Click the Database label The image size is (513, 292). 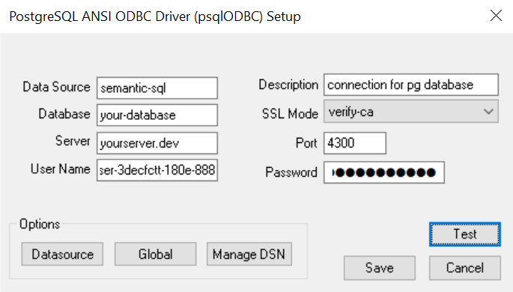(64, 114)
